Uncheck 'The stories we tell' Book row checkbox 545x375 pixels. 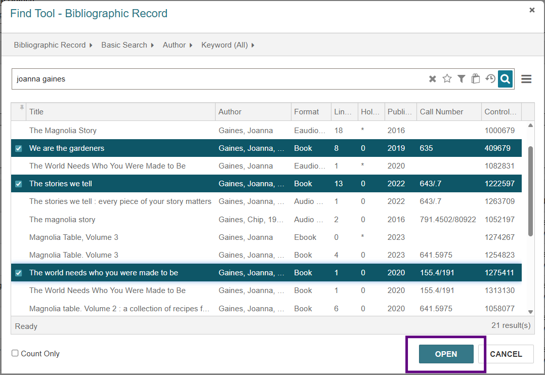(19, 184)
